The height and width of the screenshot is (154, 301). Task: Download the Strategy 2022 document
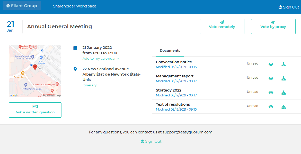(x=284, y=93)
